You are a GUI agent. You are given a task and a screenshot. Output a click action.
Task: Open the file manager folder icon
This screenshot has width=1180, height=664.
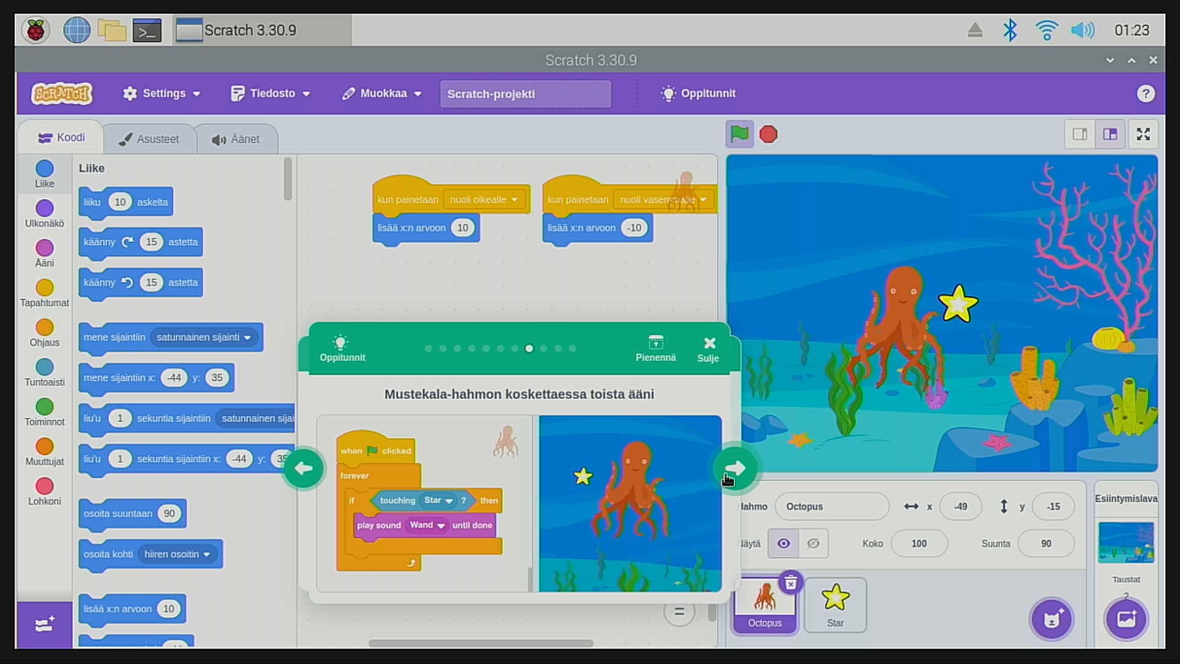point(111,30)
